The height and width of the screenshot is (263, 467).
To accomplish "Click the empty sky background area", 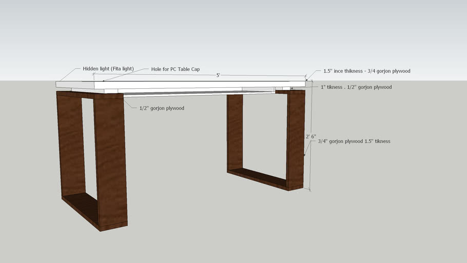I will [x=231, y=31].
